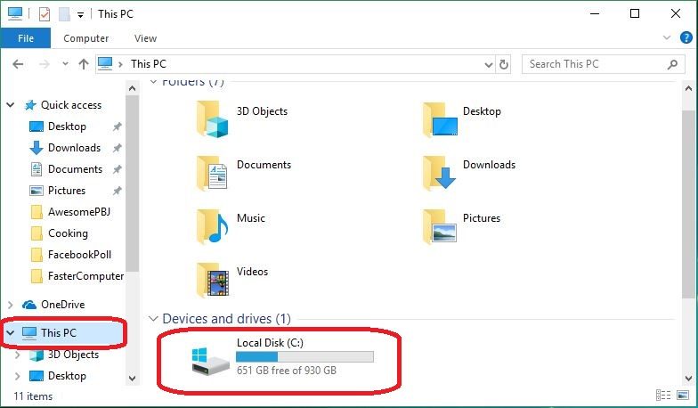Open the 3D Objects folder icon
698x408 pixels.
tap(212, 119)
